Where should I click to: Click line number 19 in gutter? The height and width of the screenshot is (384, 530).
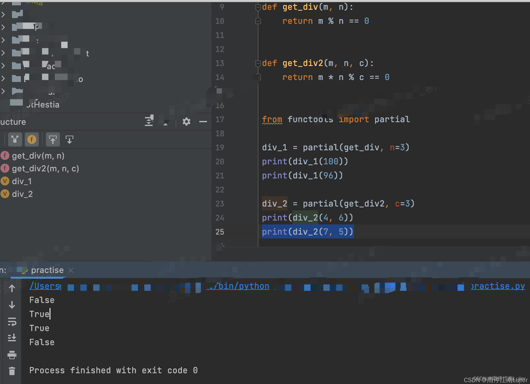[220, 147]
